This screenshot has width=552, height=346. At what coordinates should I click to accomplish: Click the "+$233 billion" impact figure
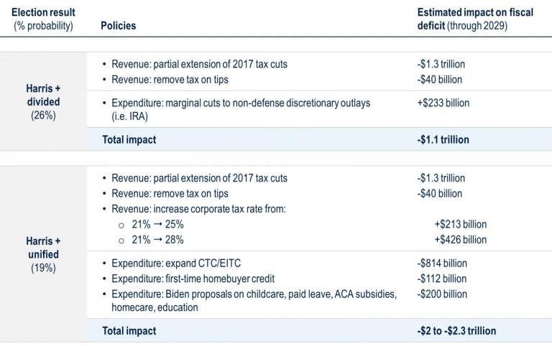pyautogui.click(x=443, y=103)
